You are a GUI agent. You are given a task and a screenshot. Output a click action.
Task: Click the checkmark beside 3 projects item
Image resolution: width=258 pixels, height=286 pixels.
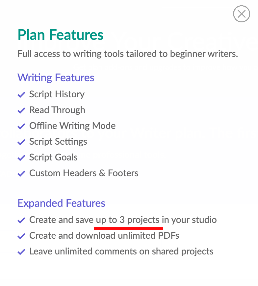pos(21,220)
